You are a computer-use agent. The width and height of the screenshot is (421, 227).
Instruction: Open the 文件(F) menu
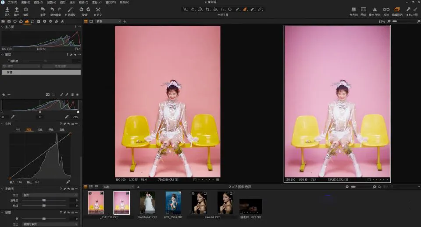[12, 2]
